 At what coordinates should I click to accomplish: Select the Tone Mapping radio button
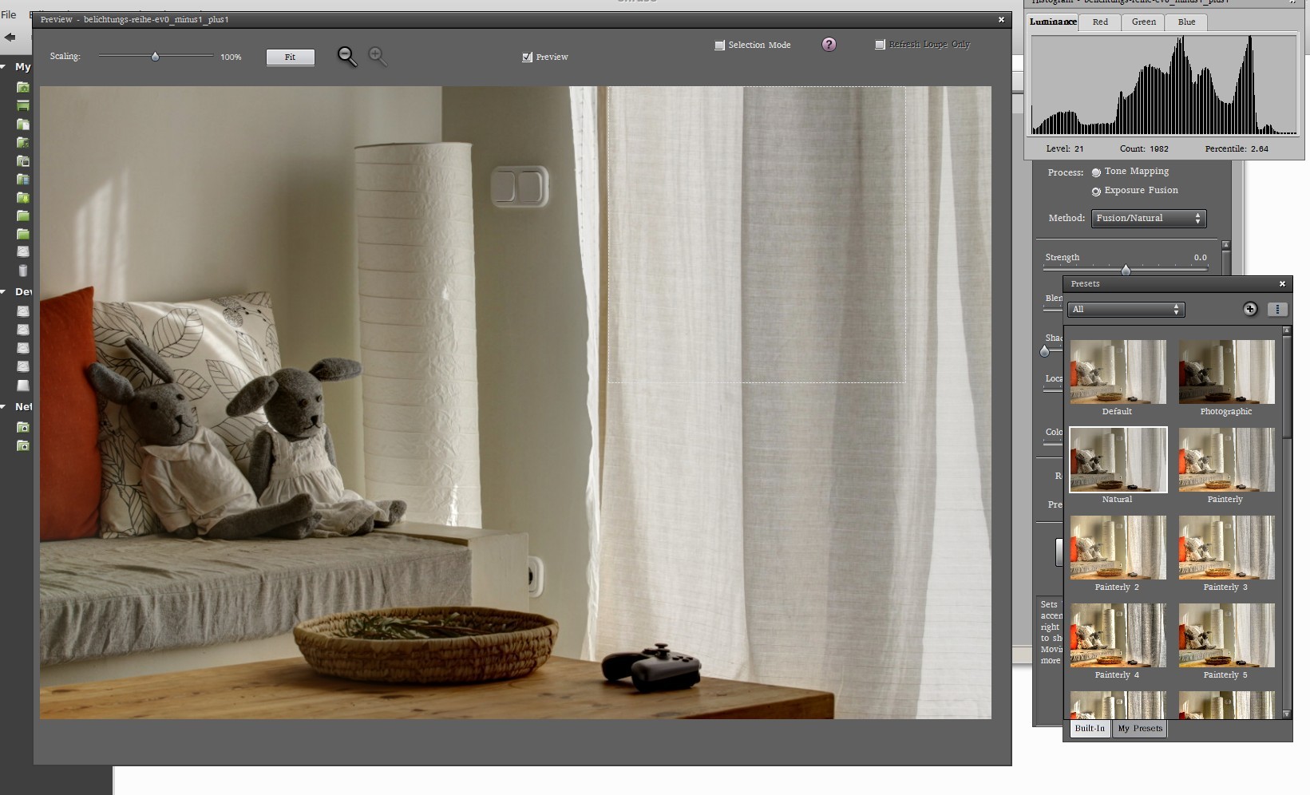click(1096, 172)
